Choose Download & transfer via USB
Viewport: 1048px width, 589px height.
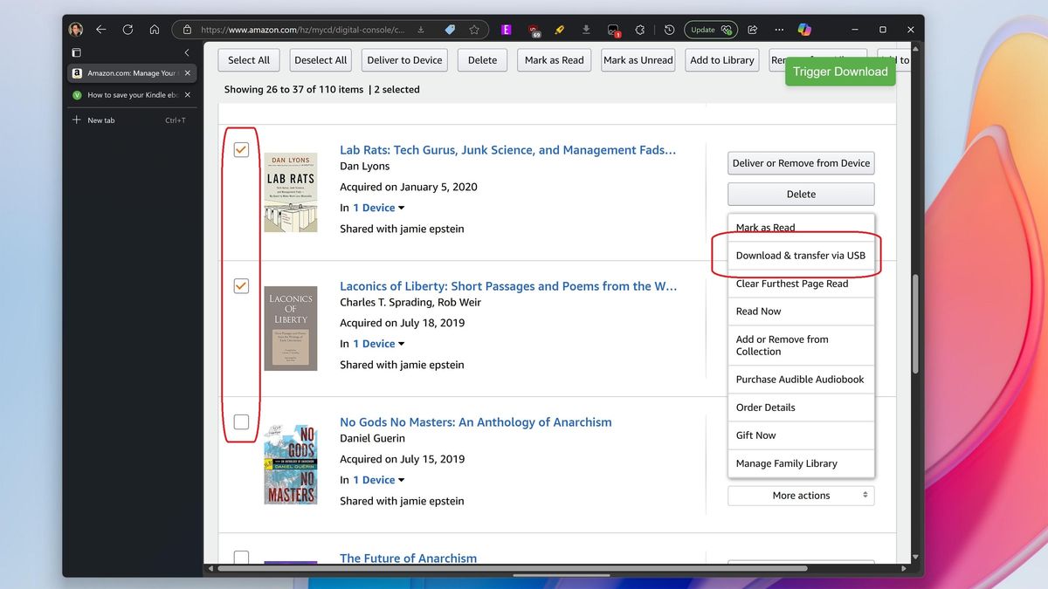click(x=801, y=256)
